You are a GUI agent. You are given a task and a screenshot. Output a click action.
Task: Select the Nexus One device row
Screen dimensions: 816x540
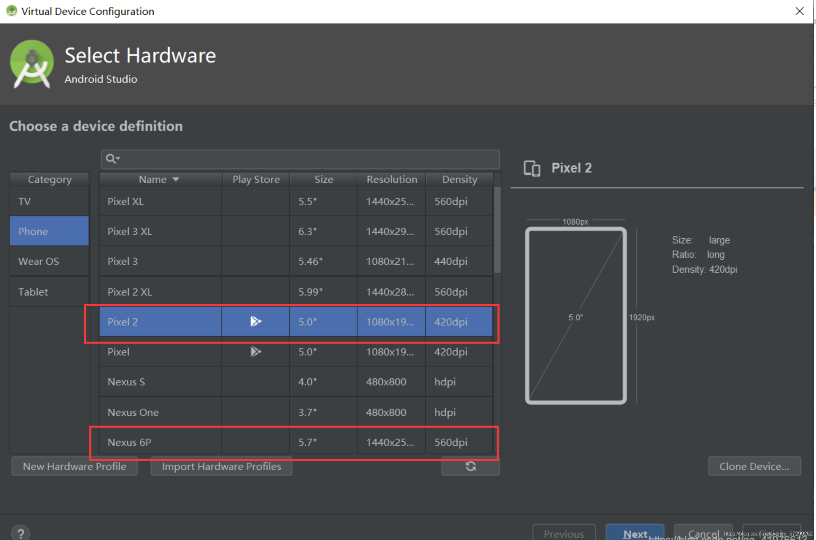[296, 412]
